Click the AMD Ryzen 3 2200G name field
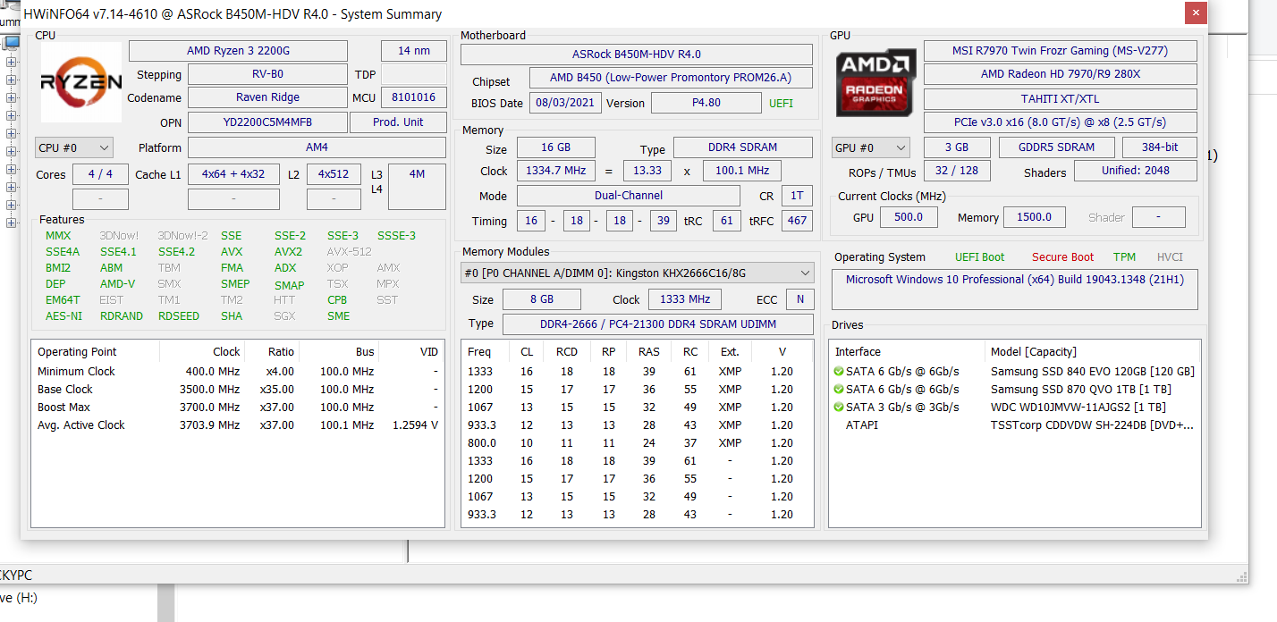1277x622 pixels. point(238,51)
